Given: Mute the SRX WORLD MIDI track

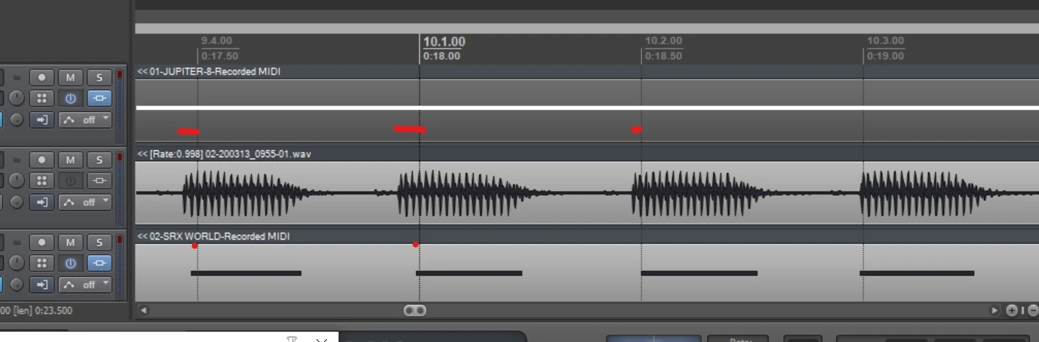Looking at the screenshot, I should (x=69, y=242).
